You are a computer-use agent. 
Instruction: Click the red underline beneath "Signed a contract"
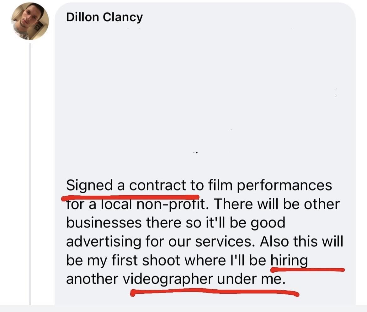click(130, 197)
